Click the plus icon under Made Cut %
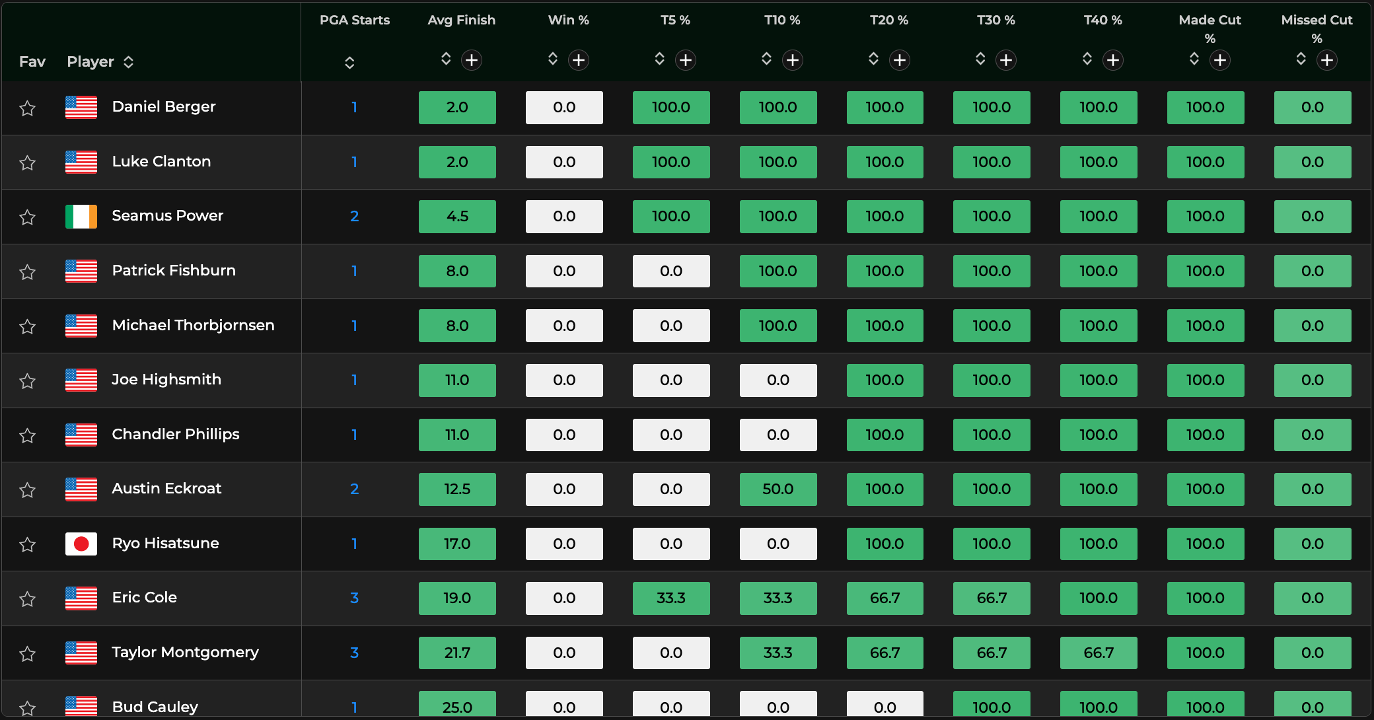The height and width of the screenshot is (720, 1374). click(1219, 60)
